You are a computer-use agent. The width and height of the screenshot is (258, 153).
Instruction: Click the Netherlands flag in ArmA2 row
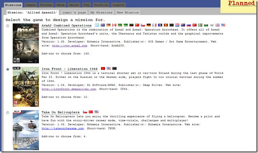(x=177, y=25)
